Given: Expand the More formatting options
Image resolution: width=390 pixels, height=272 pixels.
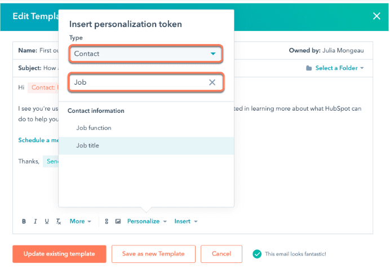Looking at the screenshot, I should point(80,222).
